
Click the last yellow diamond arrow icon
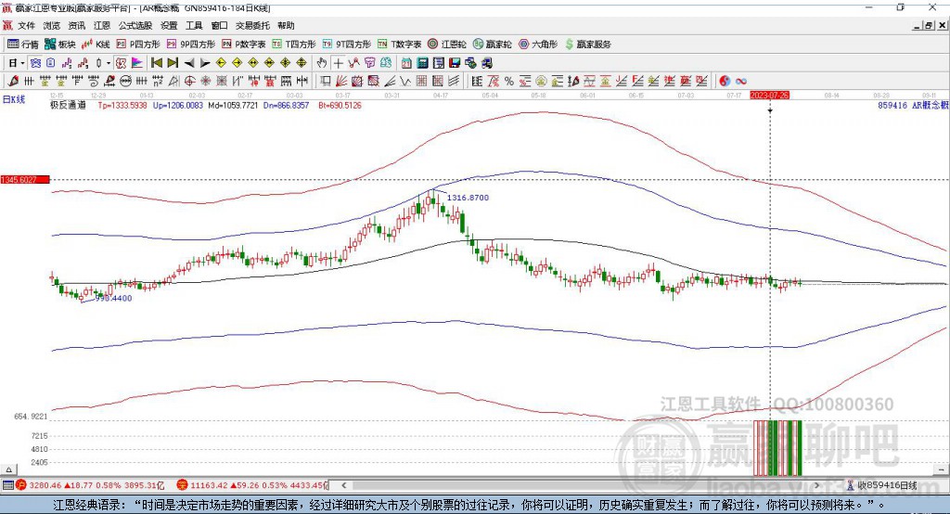(302, 63)
